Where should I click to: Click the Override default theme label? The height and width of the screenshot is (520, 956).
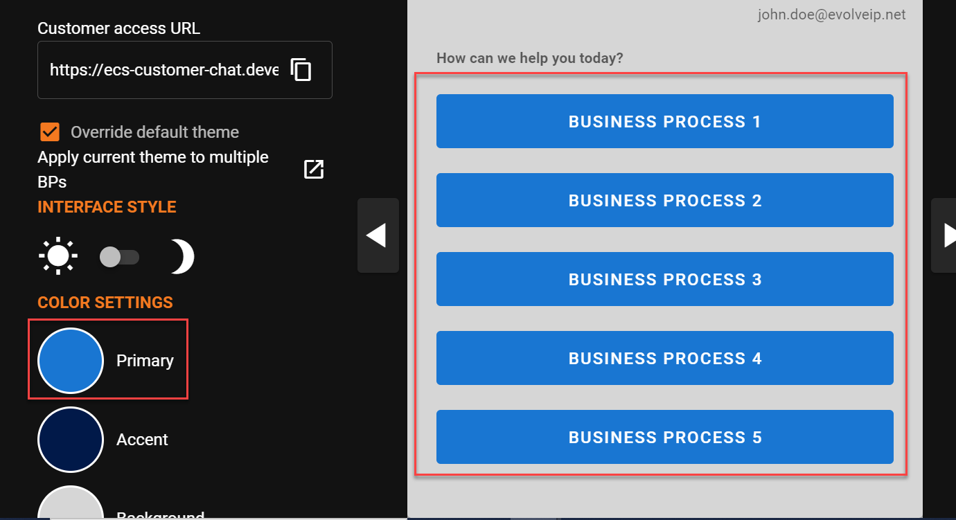154,132
